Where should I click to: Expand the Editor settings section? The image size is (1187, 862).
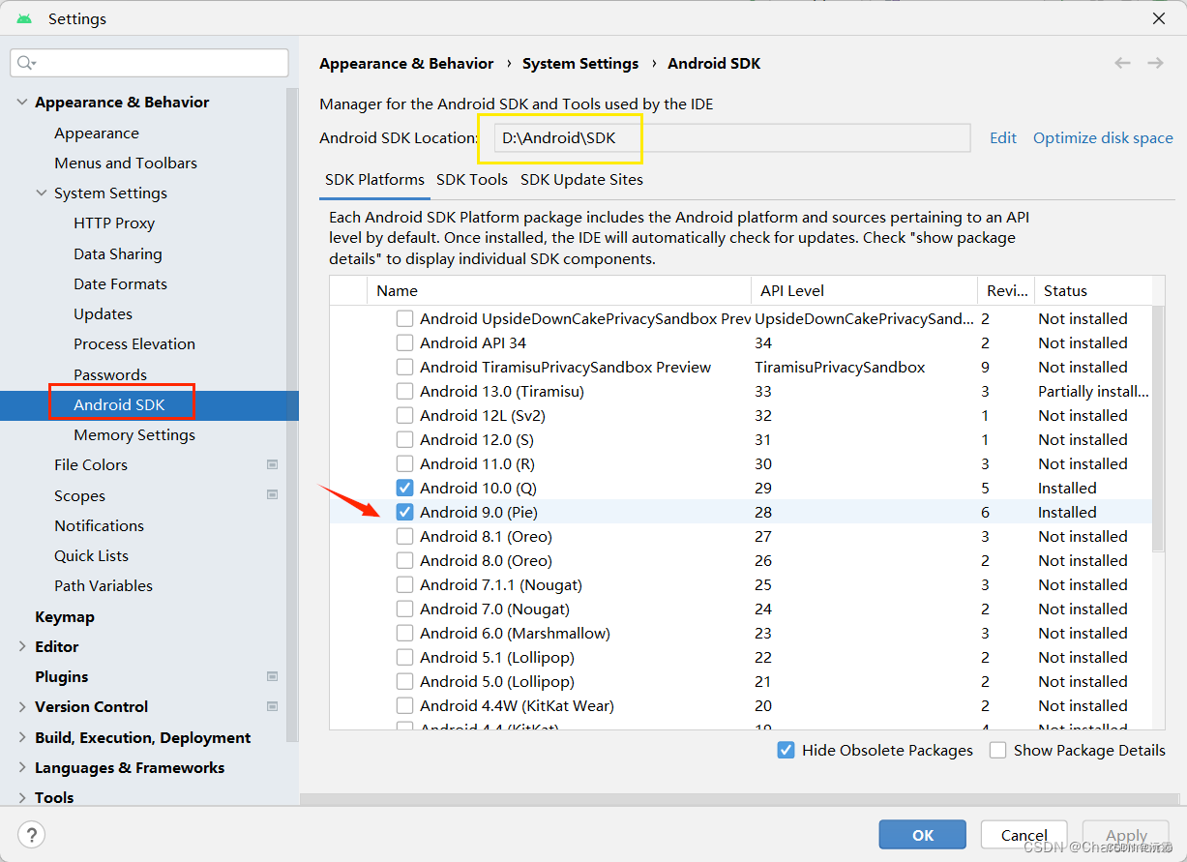point(21,646)
